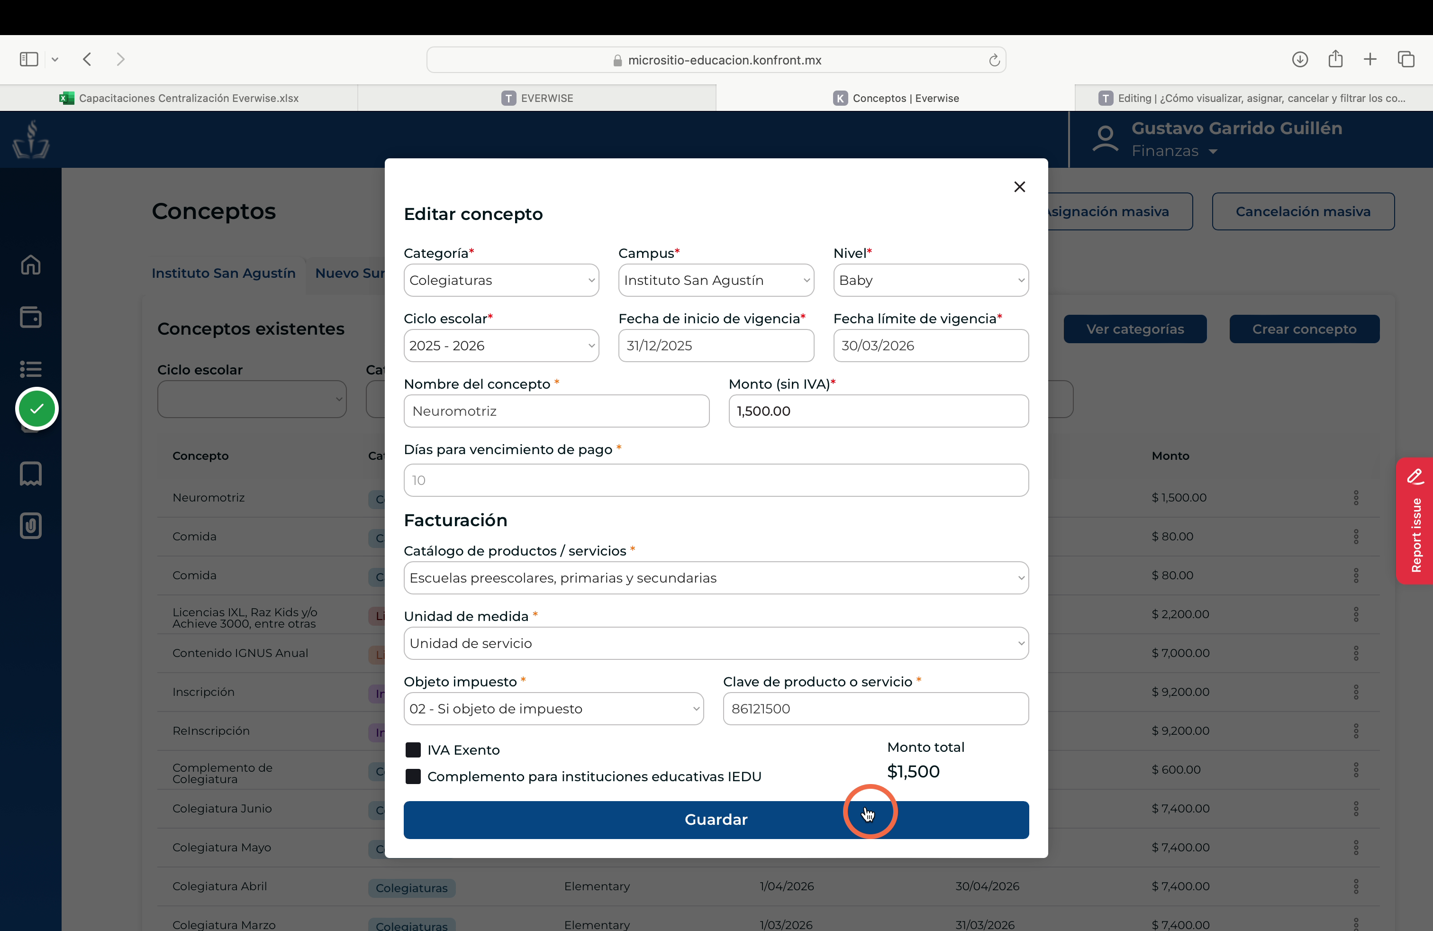Image resolution: width=1433 pixels, height=931 pixels.
Task: Reload the page in address bar
Action: click(x=994, y=60)
